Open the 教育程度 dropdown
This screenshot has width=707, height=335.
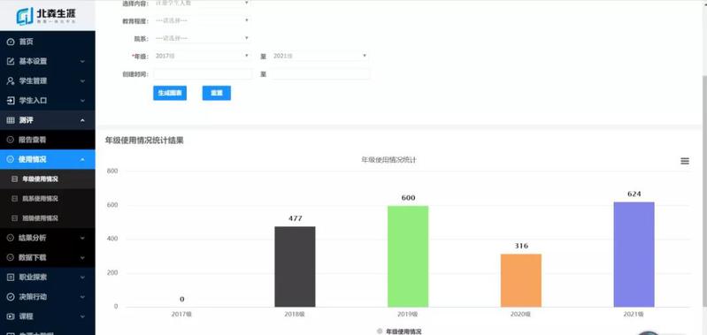click(x=202, y=20)
